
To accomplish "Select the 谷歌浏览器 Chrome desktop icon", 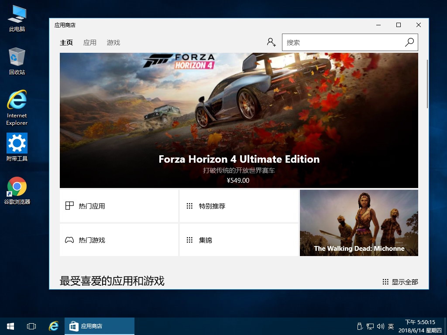I will click(x=17, y=191).
